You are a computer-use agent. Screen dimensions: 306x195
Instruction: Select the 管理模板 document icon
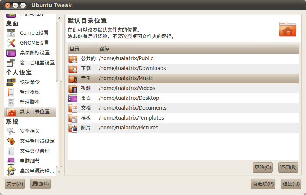[x=11, y=92]
